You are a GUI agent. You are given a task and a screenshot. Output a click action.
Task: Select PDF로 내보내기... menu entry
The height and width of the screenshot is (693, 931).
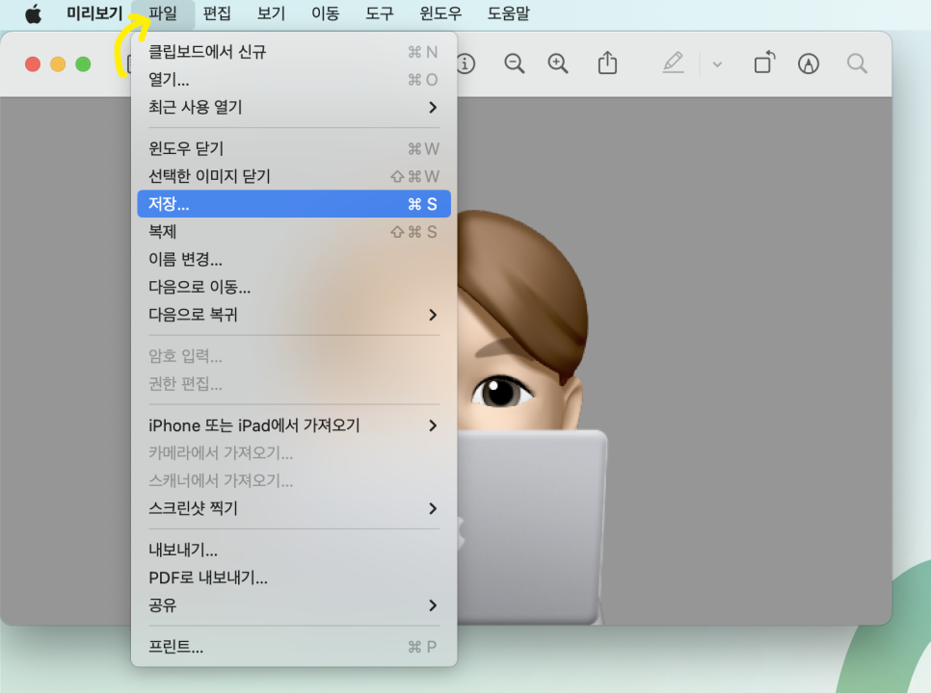click(x=208, y=577)
